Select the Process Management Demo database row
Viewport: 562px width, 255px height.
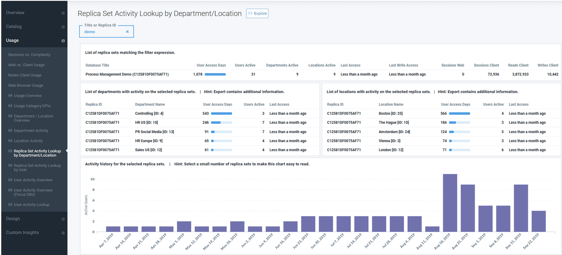point(127,74)
